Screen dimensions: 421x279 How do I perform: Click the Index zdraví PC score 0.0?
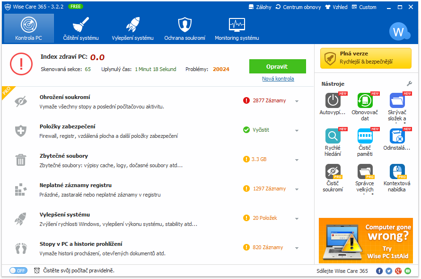[97, 57]
